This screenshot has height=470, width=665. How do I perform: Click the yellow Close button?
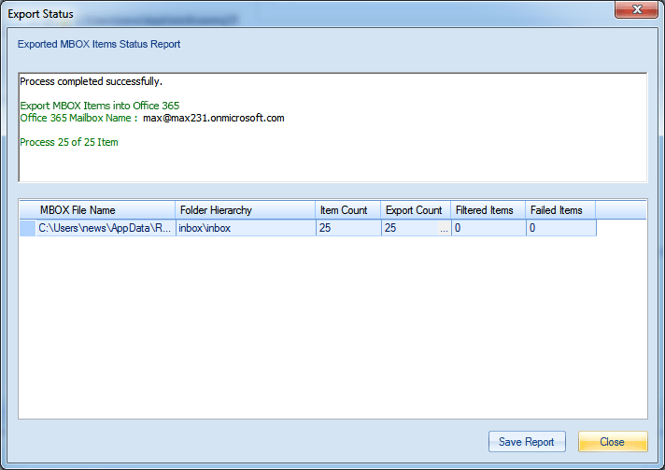(x=613, y=442)
